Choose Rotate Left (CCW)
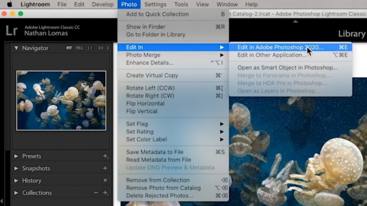Screen dimensions: 367x206 (x=173, y=88)
